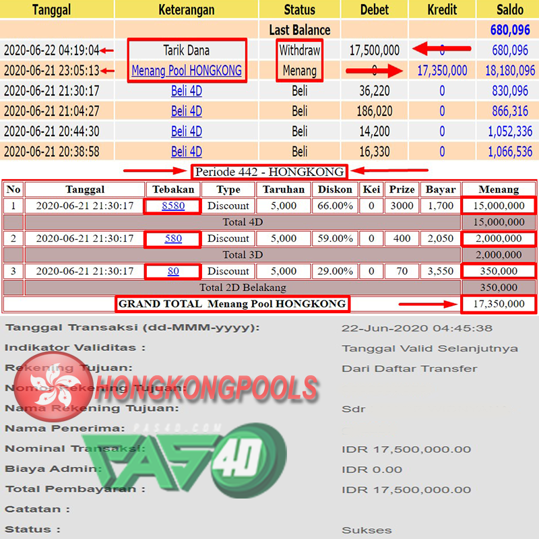Select IDR 17,500,000.00 beside Total Pembayaran

click(406, 490)
